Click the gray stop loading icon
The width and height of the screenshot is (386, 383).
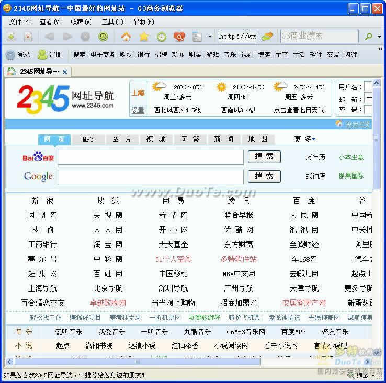[x=85, y=37]
